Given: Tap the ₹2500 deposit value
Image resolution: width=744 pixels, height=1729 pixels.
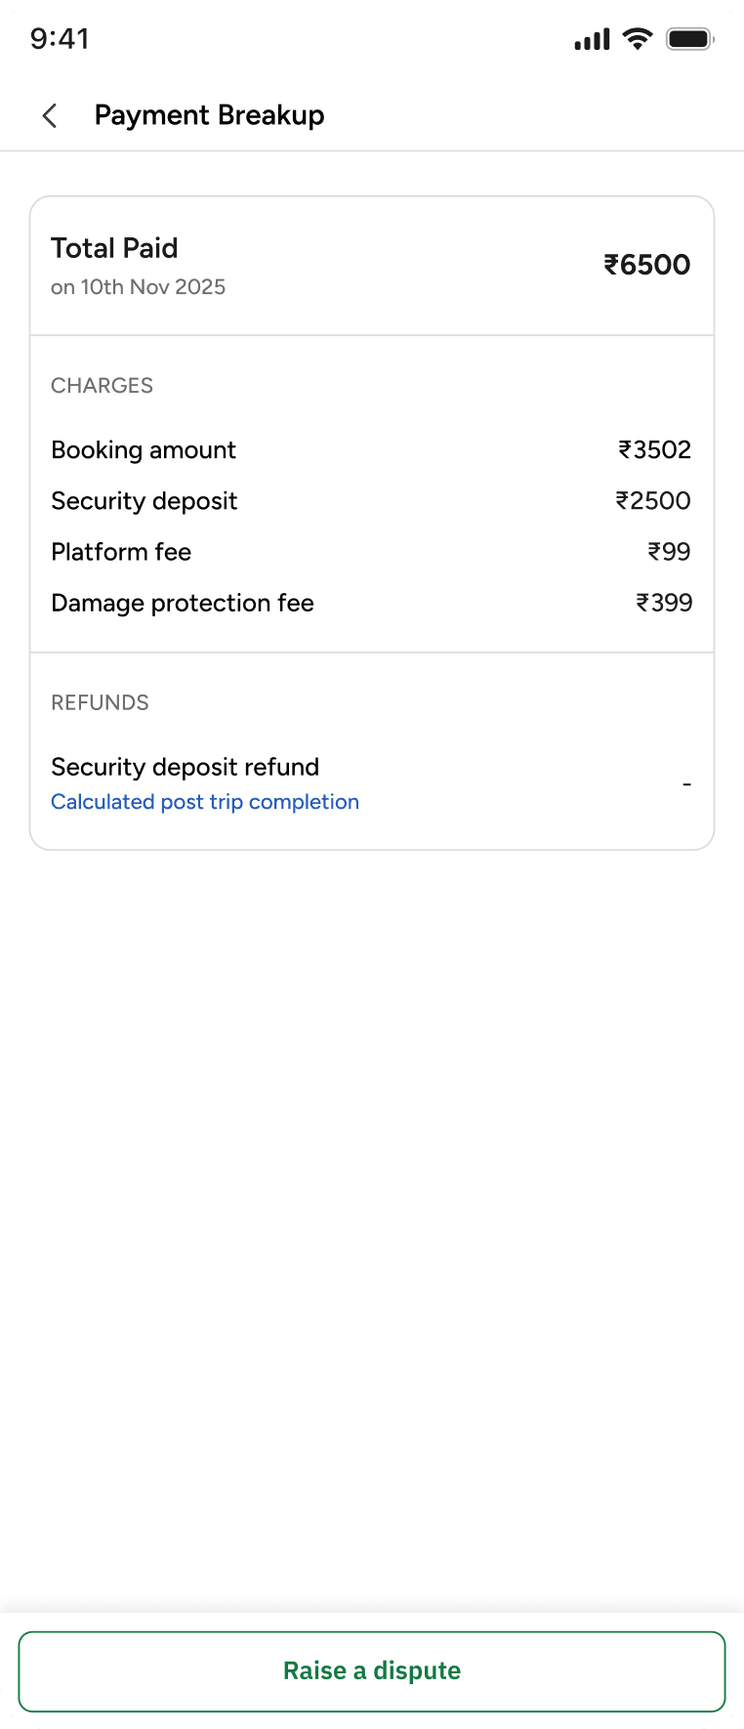Looking at the screenshot, I should click(652, 501).
